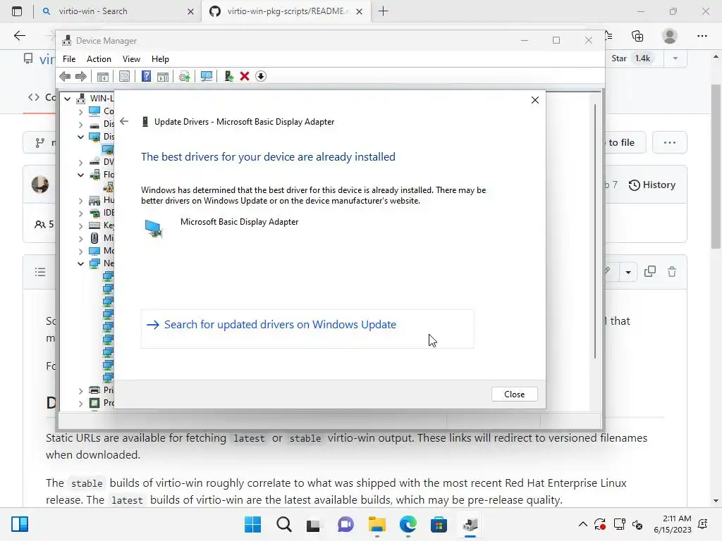Open Windows Start menu
722x541 pixels.
[252, 524]
